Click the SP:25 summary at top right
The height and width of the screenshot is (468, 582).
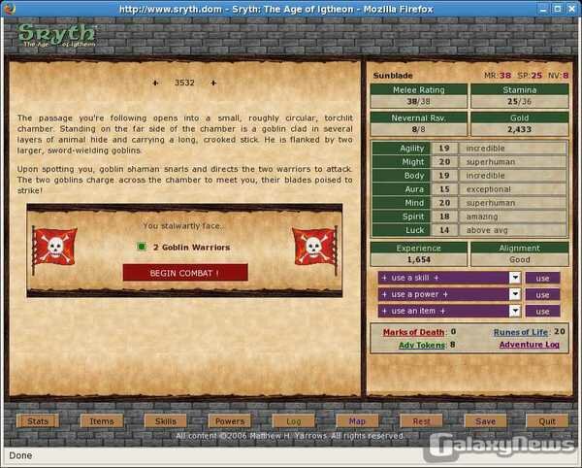click(530, 76)
